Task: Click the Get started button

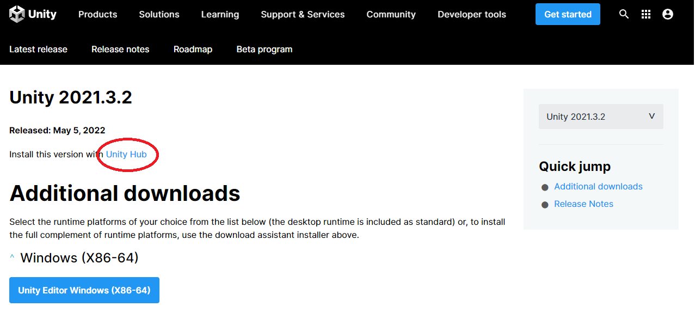Action: coord(568,14)
